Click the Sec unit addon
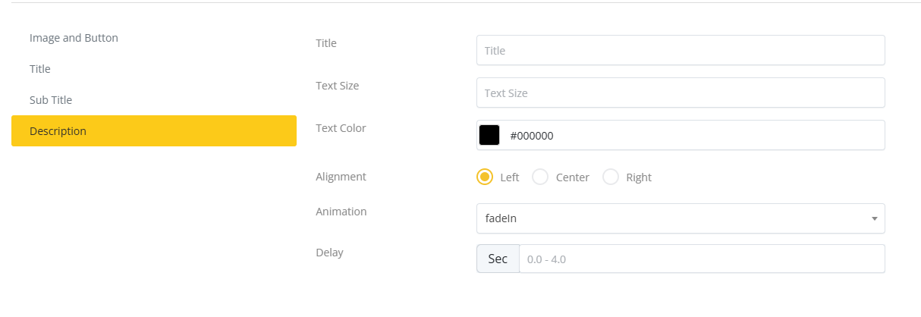Image resolution: width=921 pixels, height=317 pixels. pyautogui.click(x=498, y=259)
